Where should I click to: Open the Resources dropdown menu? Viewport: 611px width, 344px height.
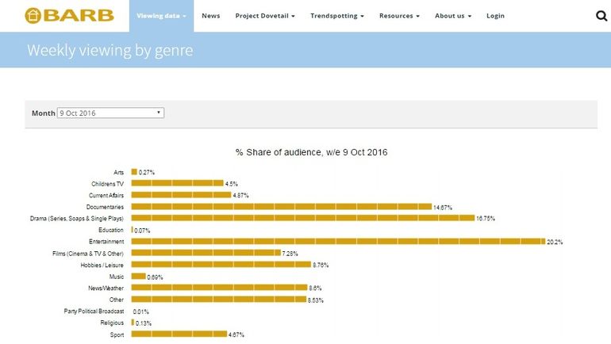[x=399, y=16]
